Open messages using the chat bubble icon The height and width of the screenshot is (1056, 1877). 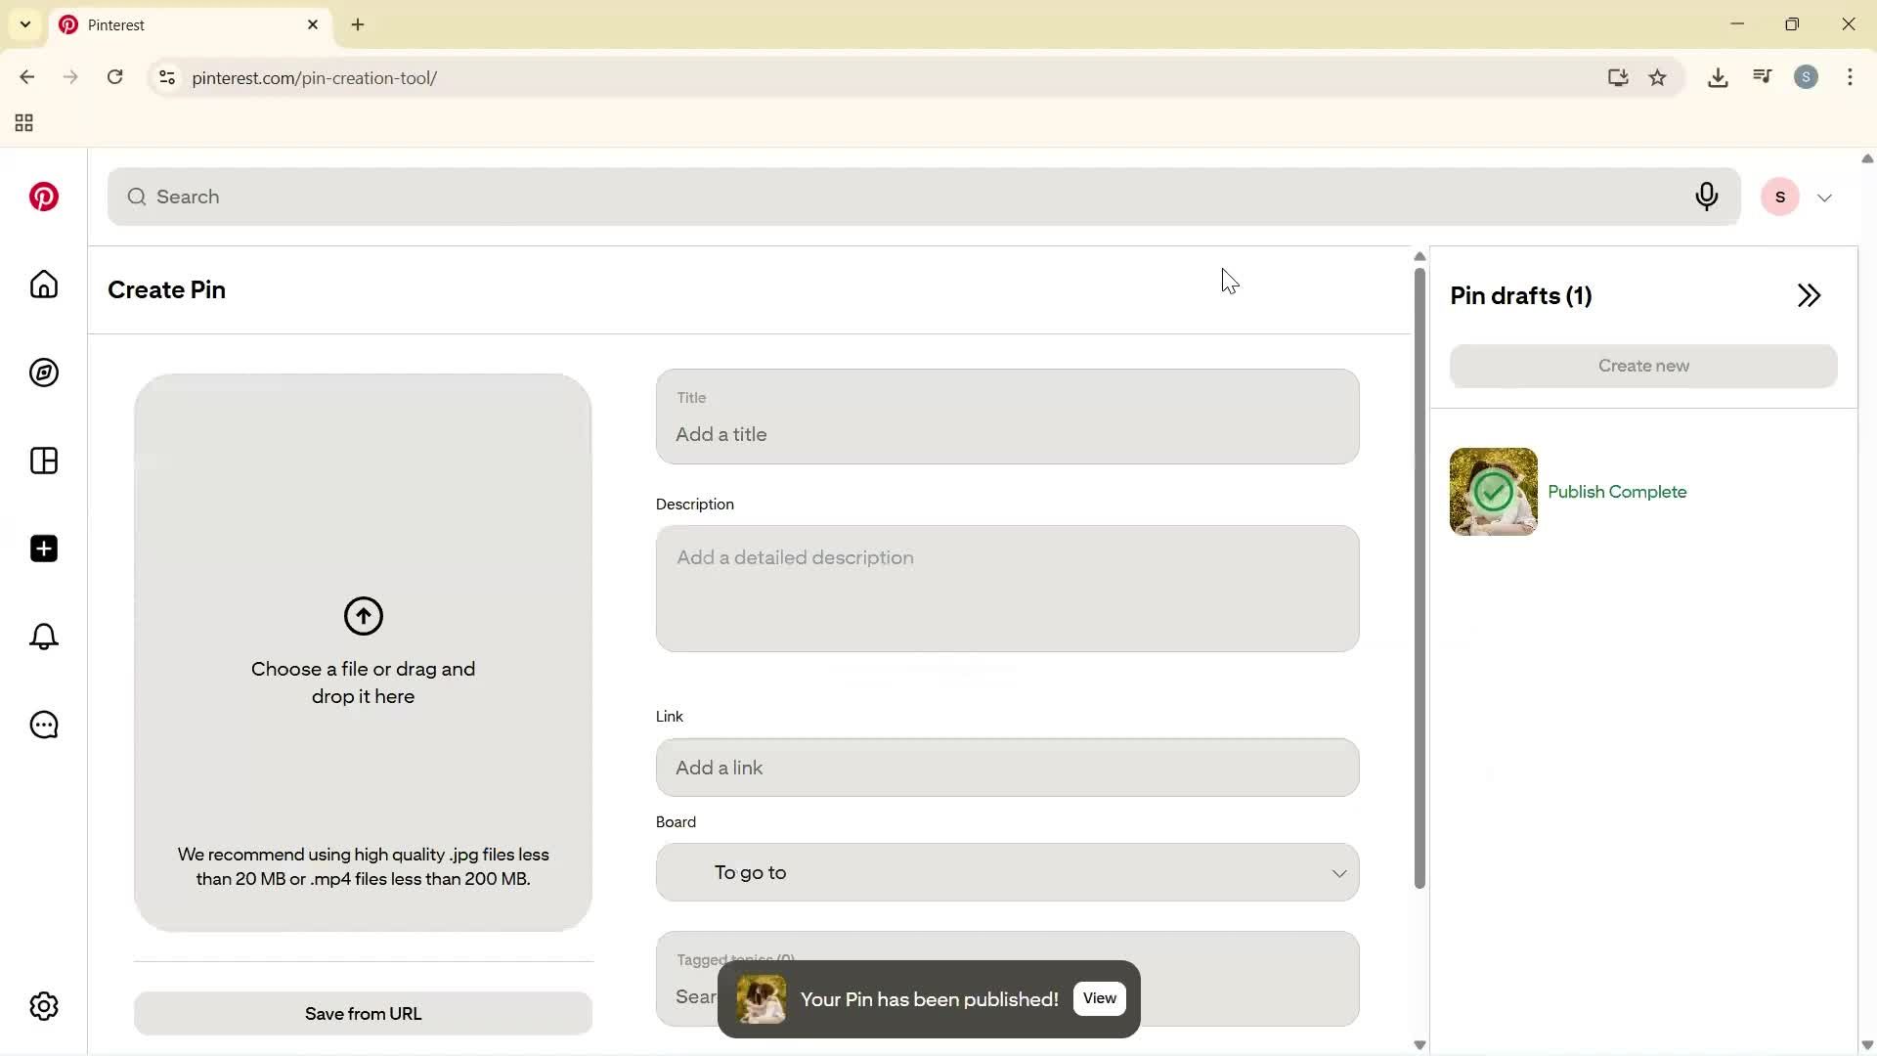pyautogui.click(x=43, y=725)
